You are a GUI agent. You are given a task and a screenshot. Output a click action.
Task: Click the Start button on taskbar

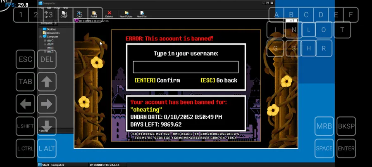44,165
